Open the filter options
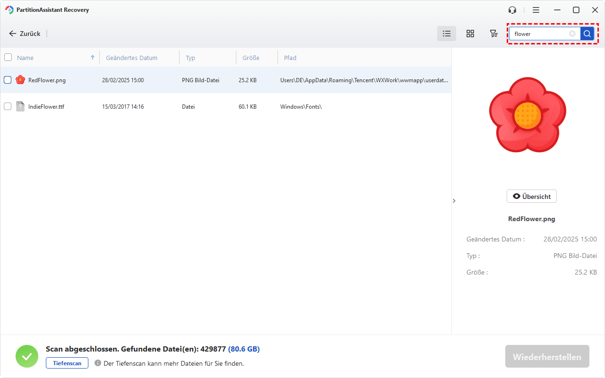This screenshot has height=378, width=605. point(493,34)
